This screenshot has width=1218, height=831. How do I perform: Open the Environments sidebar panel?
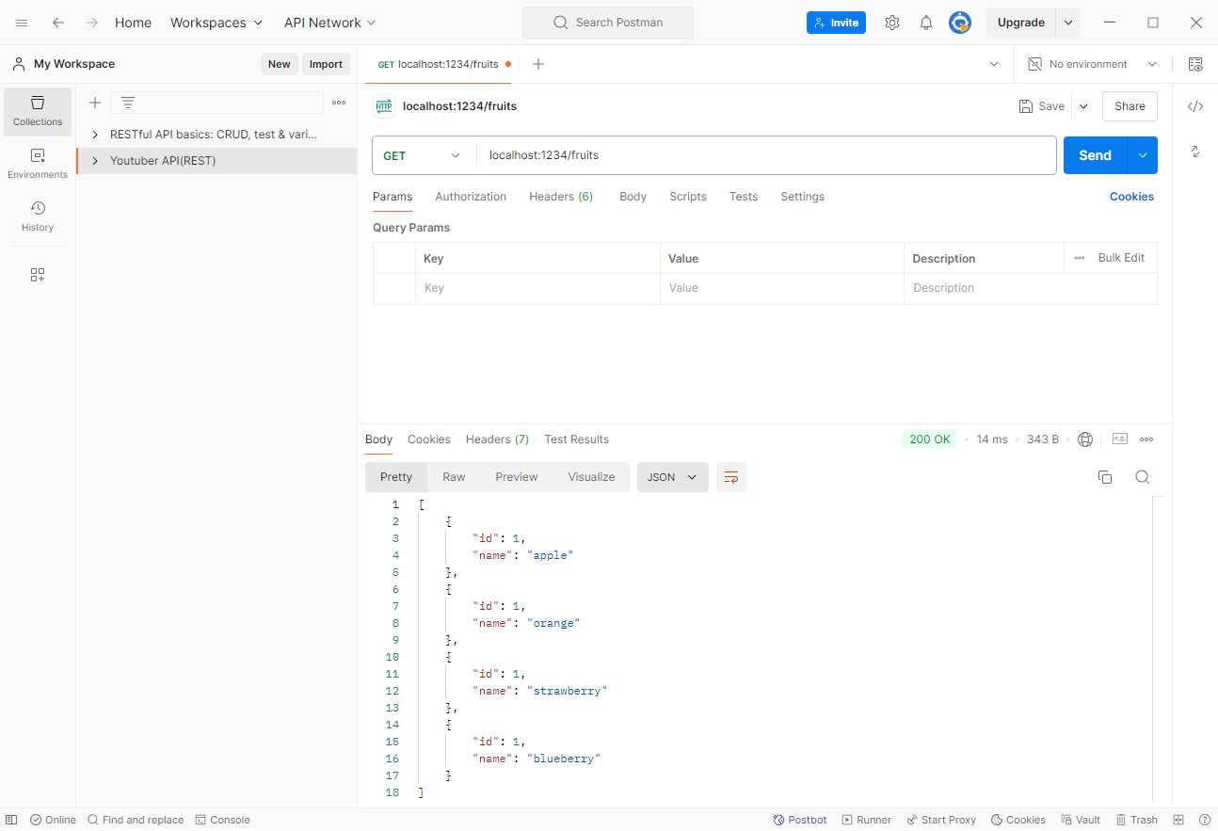point(38,164)
